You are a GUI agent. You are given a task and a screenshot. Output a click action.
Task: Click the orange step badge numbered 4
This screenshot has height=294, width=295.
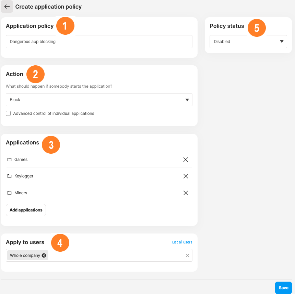click(x=60, y=243)
